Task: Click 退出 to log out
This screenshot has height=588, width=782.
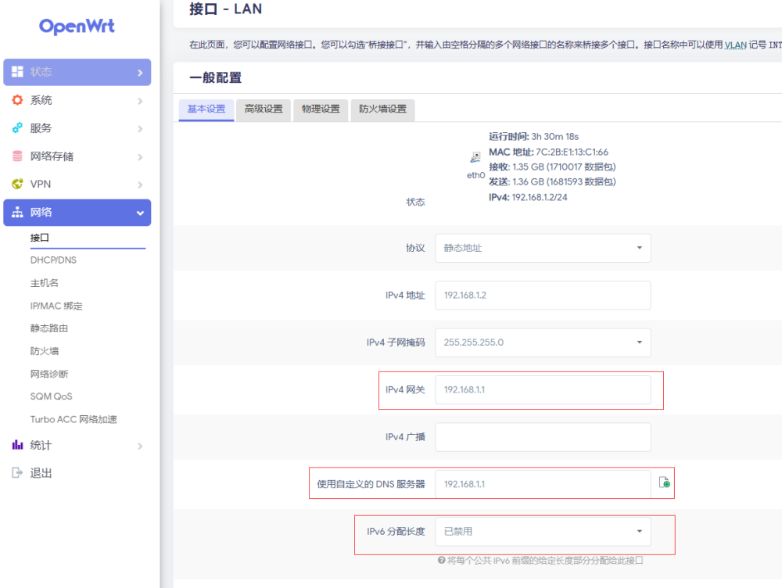Action: (41, 473)
